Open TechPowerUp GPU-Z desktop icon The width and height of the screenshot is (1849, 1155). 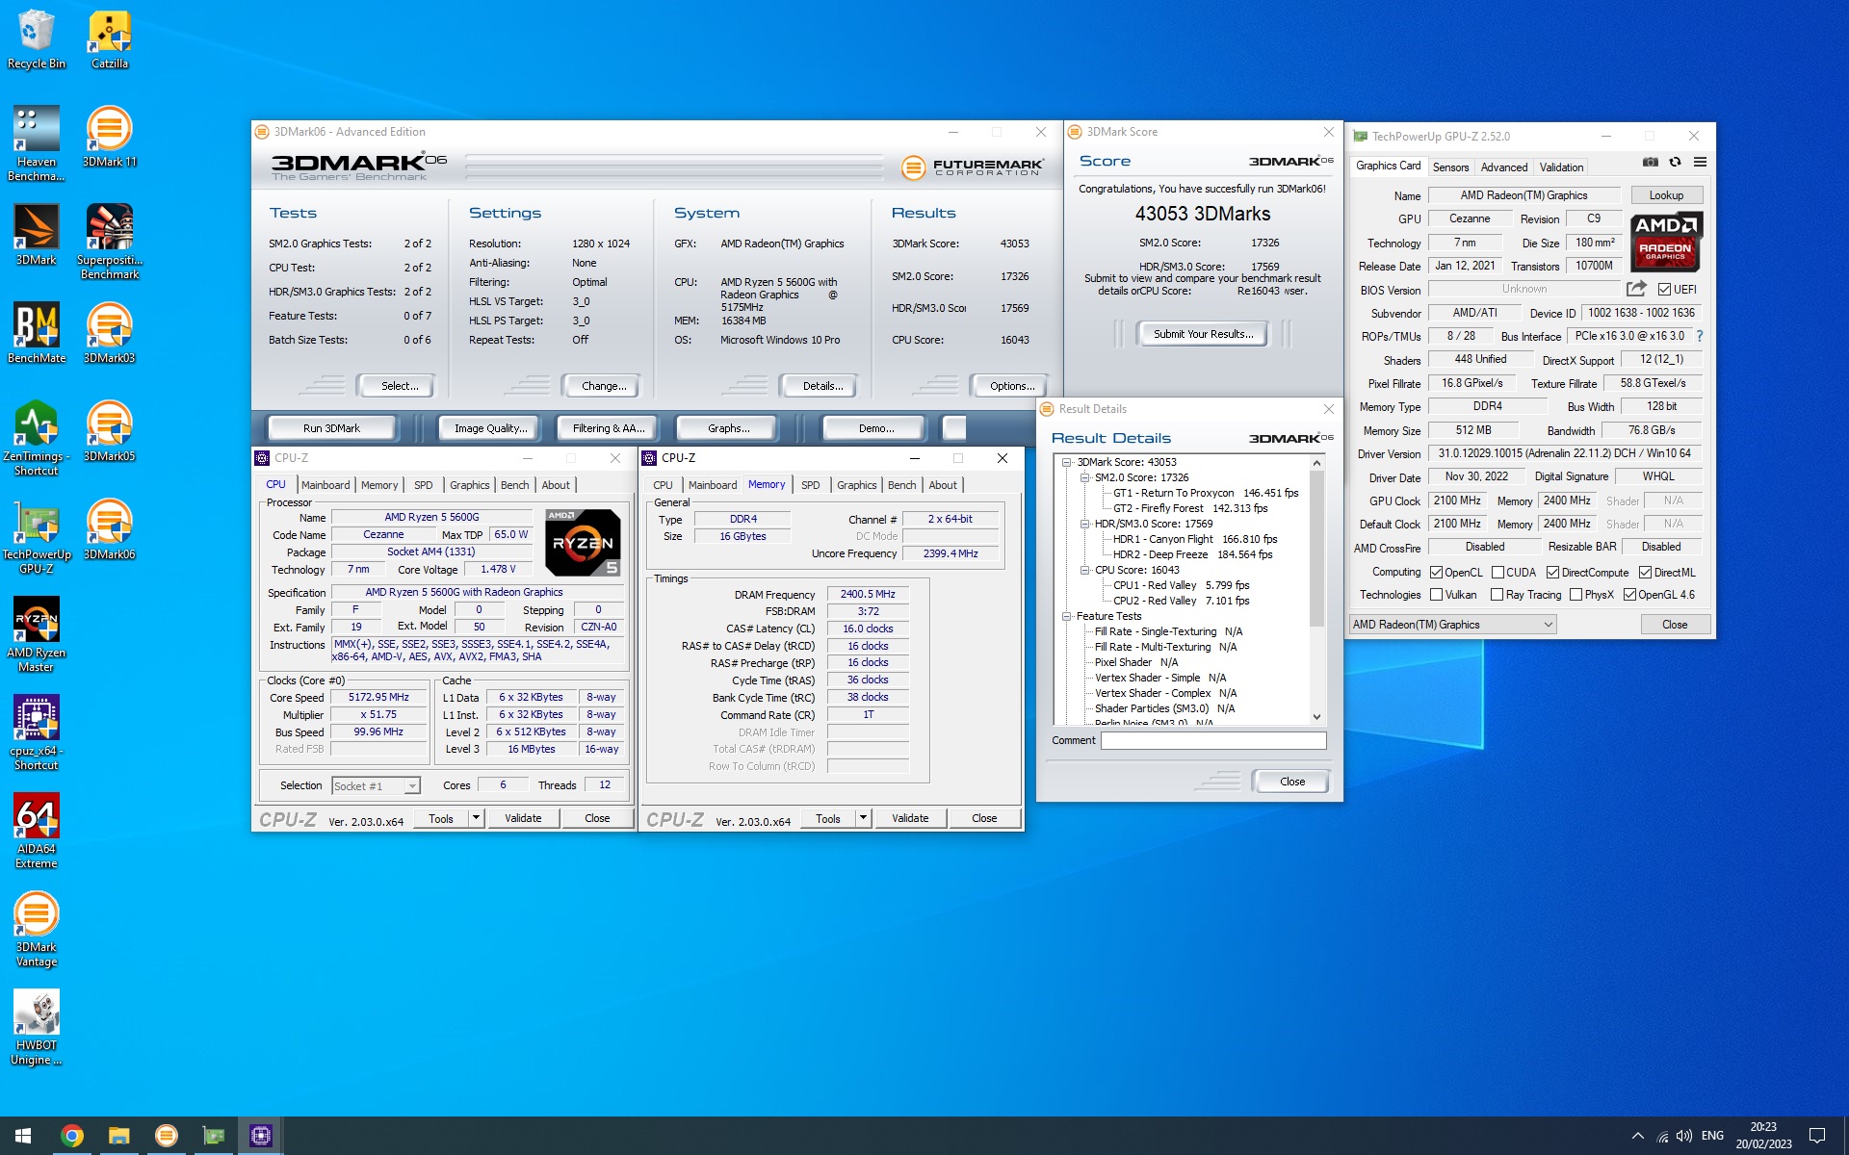(x=37, y=535)
